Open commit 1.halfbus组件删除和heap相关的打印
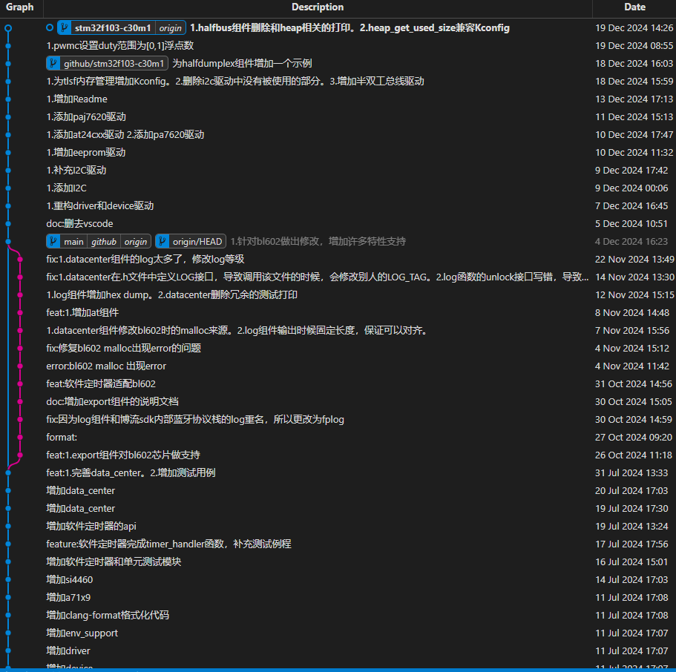The image size is (676, 672). (350, 28)
